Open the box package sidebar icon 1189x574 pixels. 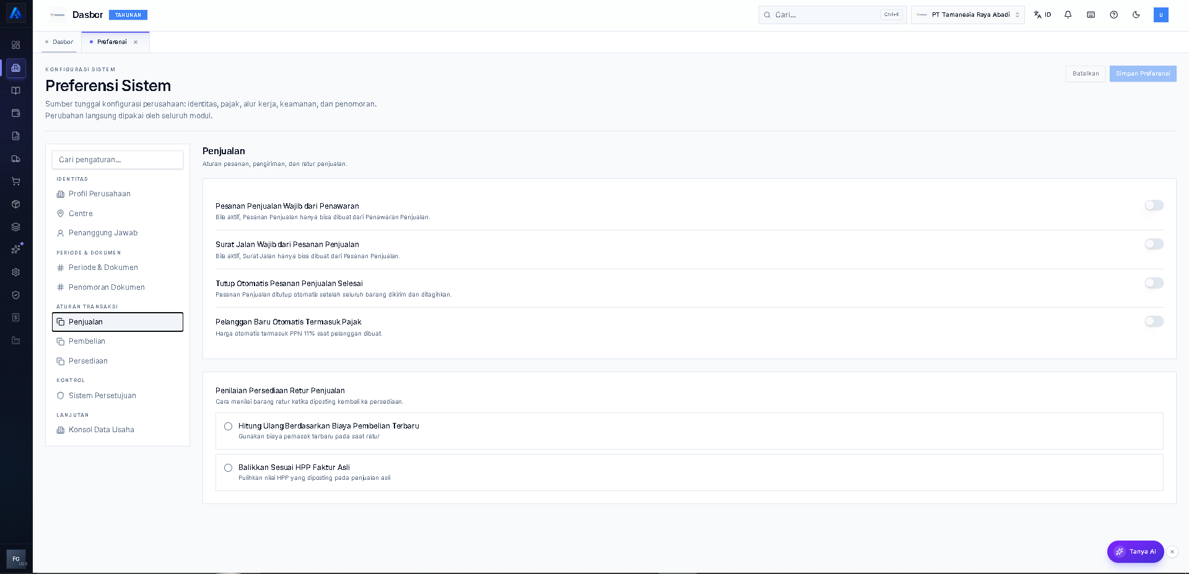[16, 204]
